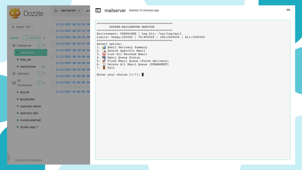Screen dimensions: 302x170
Task: Click the Hosts breadcrumb link
Action: [14, 38]
